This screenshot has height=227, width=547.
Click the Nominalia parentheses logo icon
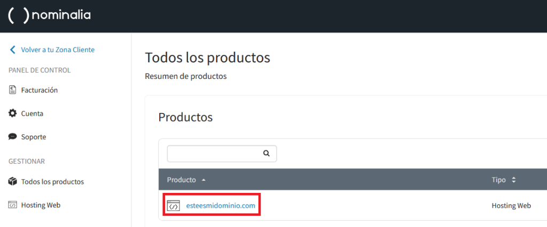[x=19, y=15]
